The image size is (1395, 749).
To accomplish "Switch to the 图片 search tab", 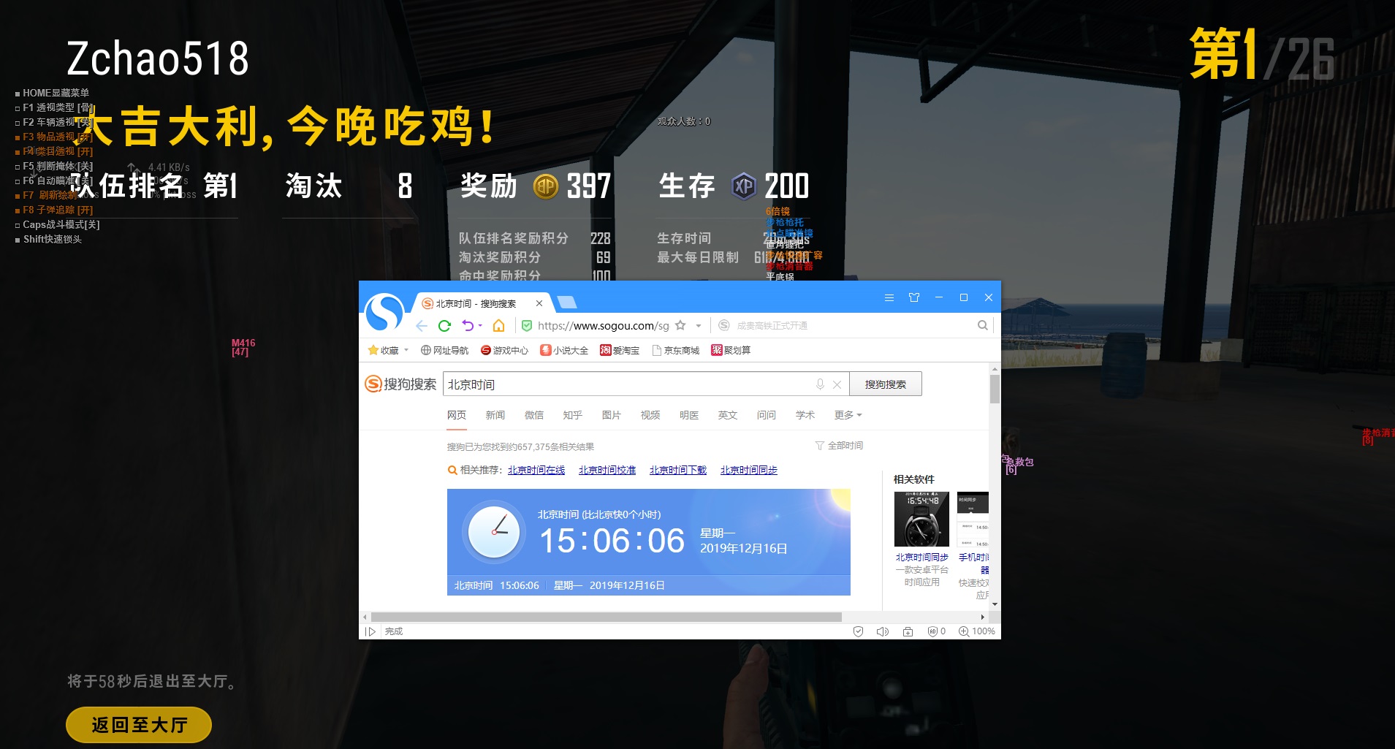I will (x=611, y=415).
